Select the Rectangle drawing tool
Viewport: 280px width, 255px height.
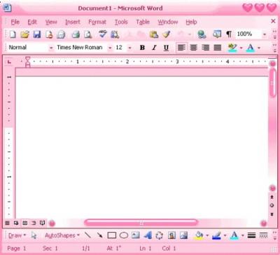coord(112,235)
